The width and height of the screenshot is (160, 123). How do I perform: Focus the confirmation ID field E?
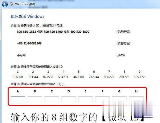[86, 99]
